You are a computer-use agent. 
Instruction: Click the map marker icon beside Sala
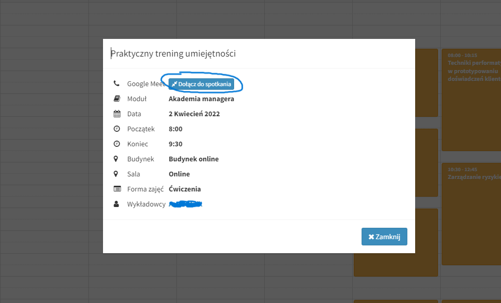[117, 174]
